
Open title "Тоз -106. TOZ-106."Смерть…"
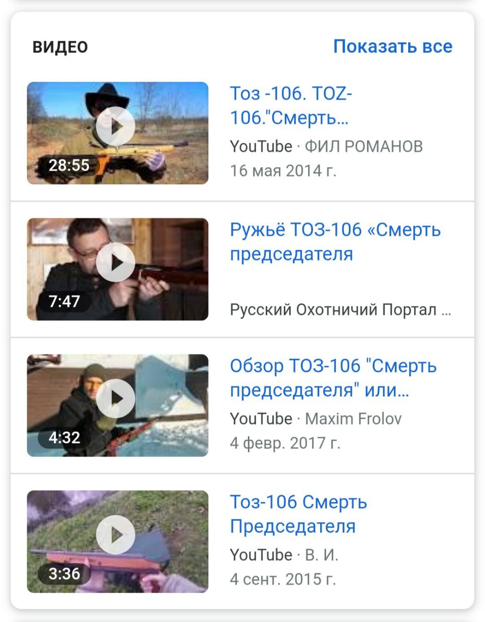[x=291, y=105]
